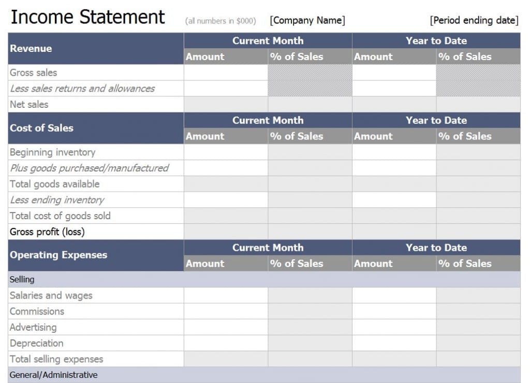Viewport: 530px width, 383px height.
Task: Click the [Company Name] placeholder field
Action: pyautogui.click(x=307, y=20)
